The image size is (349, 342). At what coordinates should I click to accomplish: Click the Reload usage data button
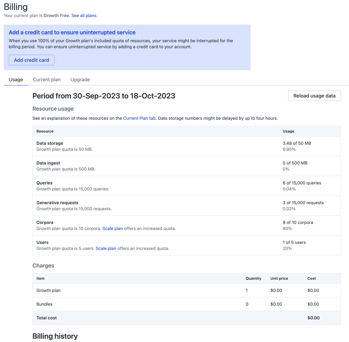(314, 95)
